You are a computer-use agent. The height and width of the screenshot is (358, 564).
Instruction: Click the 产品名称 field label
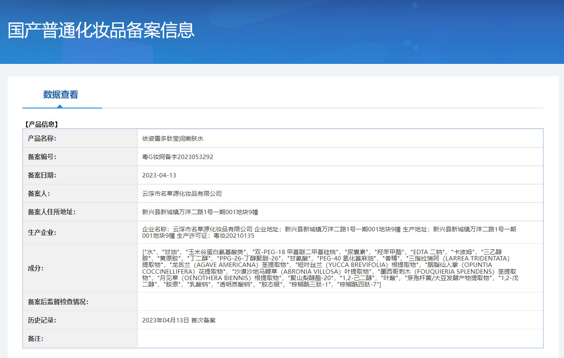(42, 138)
